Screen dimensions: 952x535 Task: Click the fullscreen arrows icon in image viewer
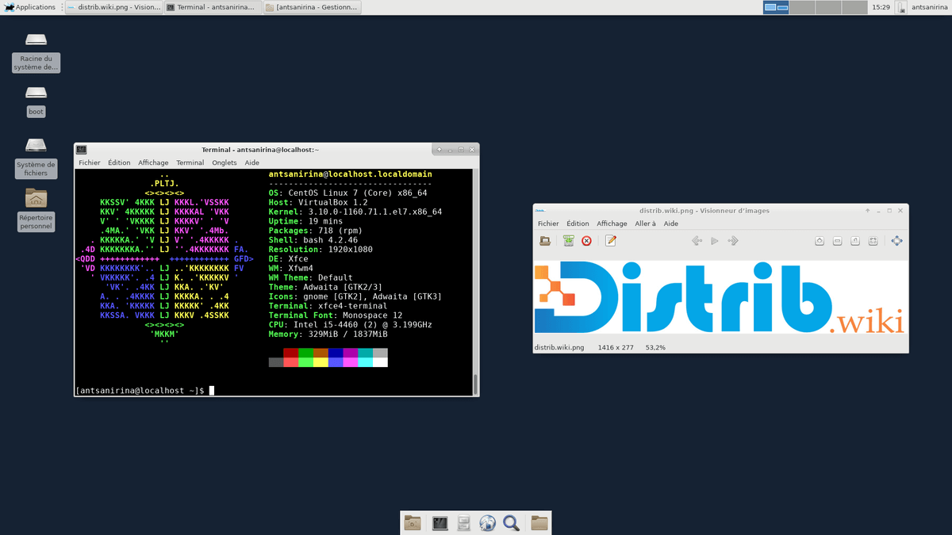[x=897, y=241]
